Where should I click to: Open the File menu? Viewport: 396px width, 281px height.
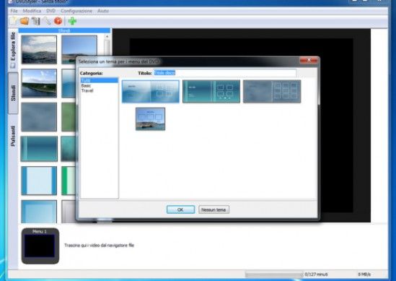coord(14,11)
